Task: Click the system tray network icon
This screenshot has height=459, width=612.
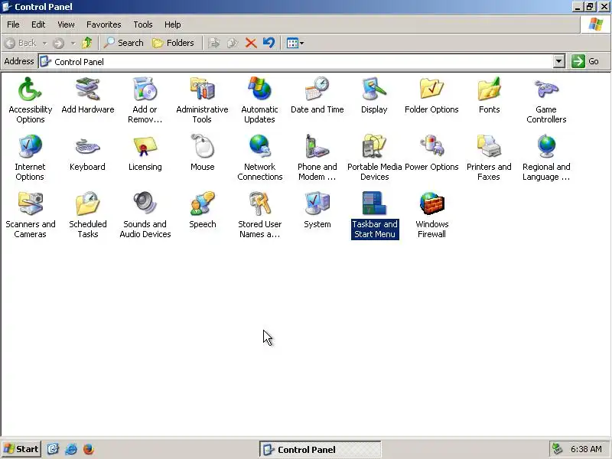Action: tap(557, 449)
